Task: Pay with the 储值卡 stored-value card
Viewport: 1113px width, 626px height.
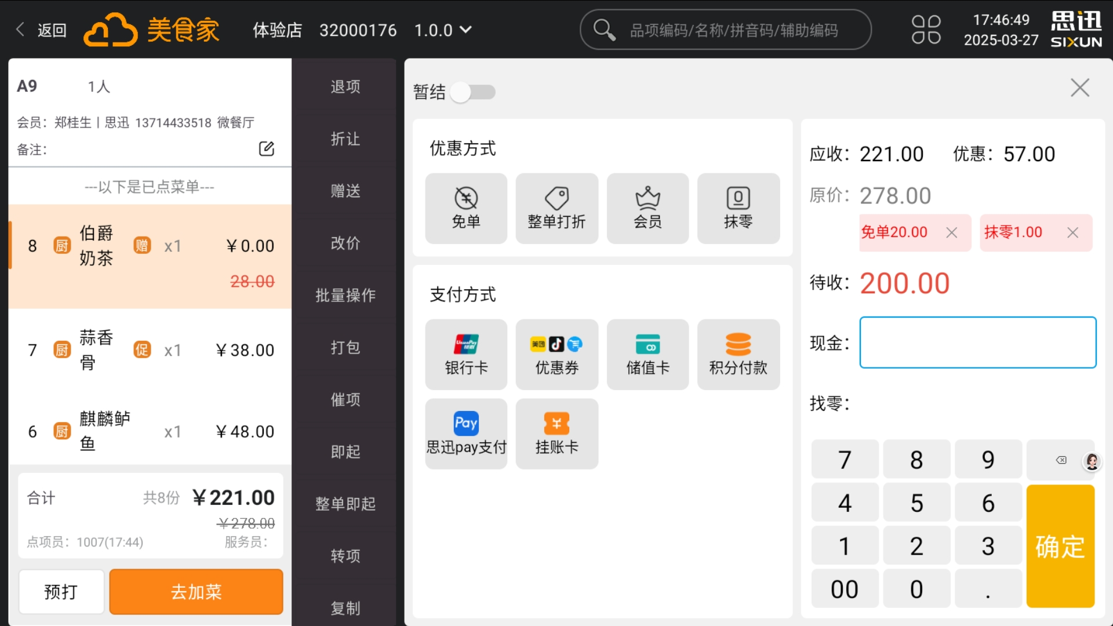Action: coord(648,354)
